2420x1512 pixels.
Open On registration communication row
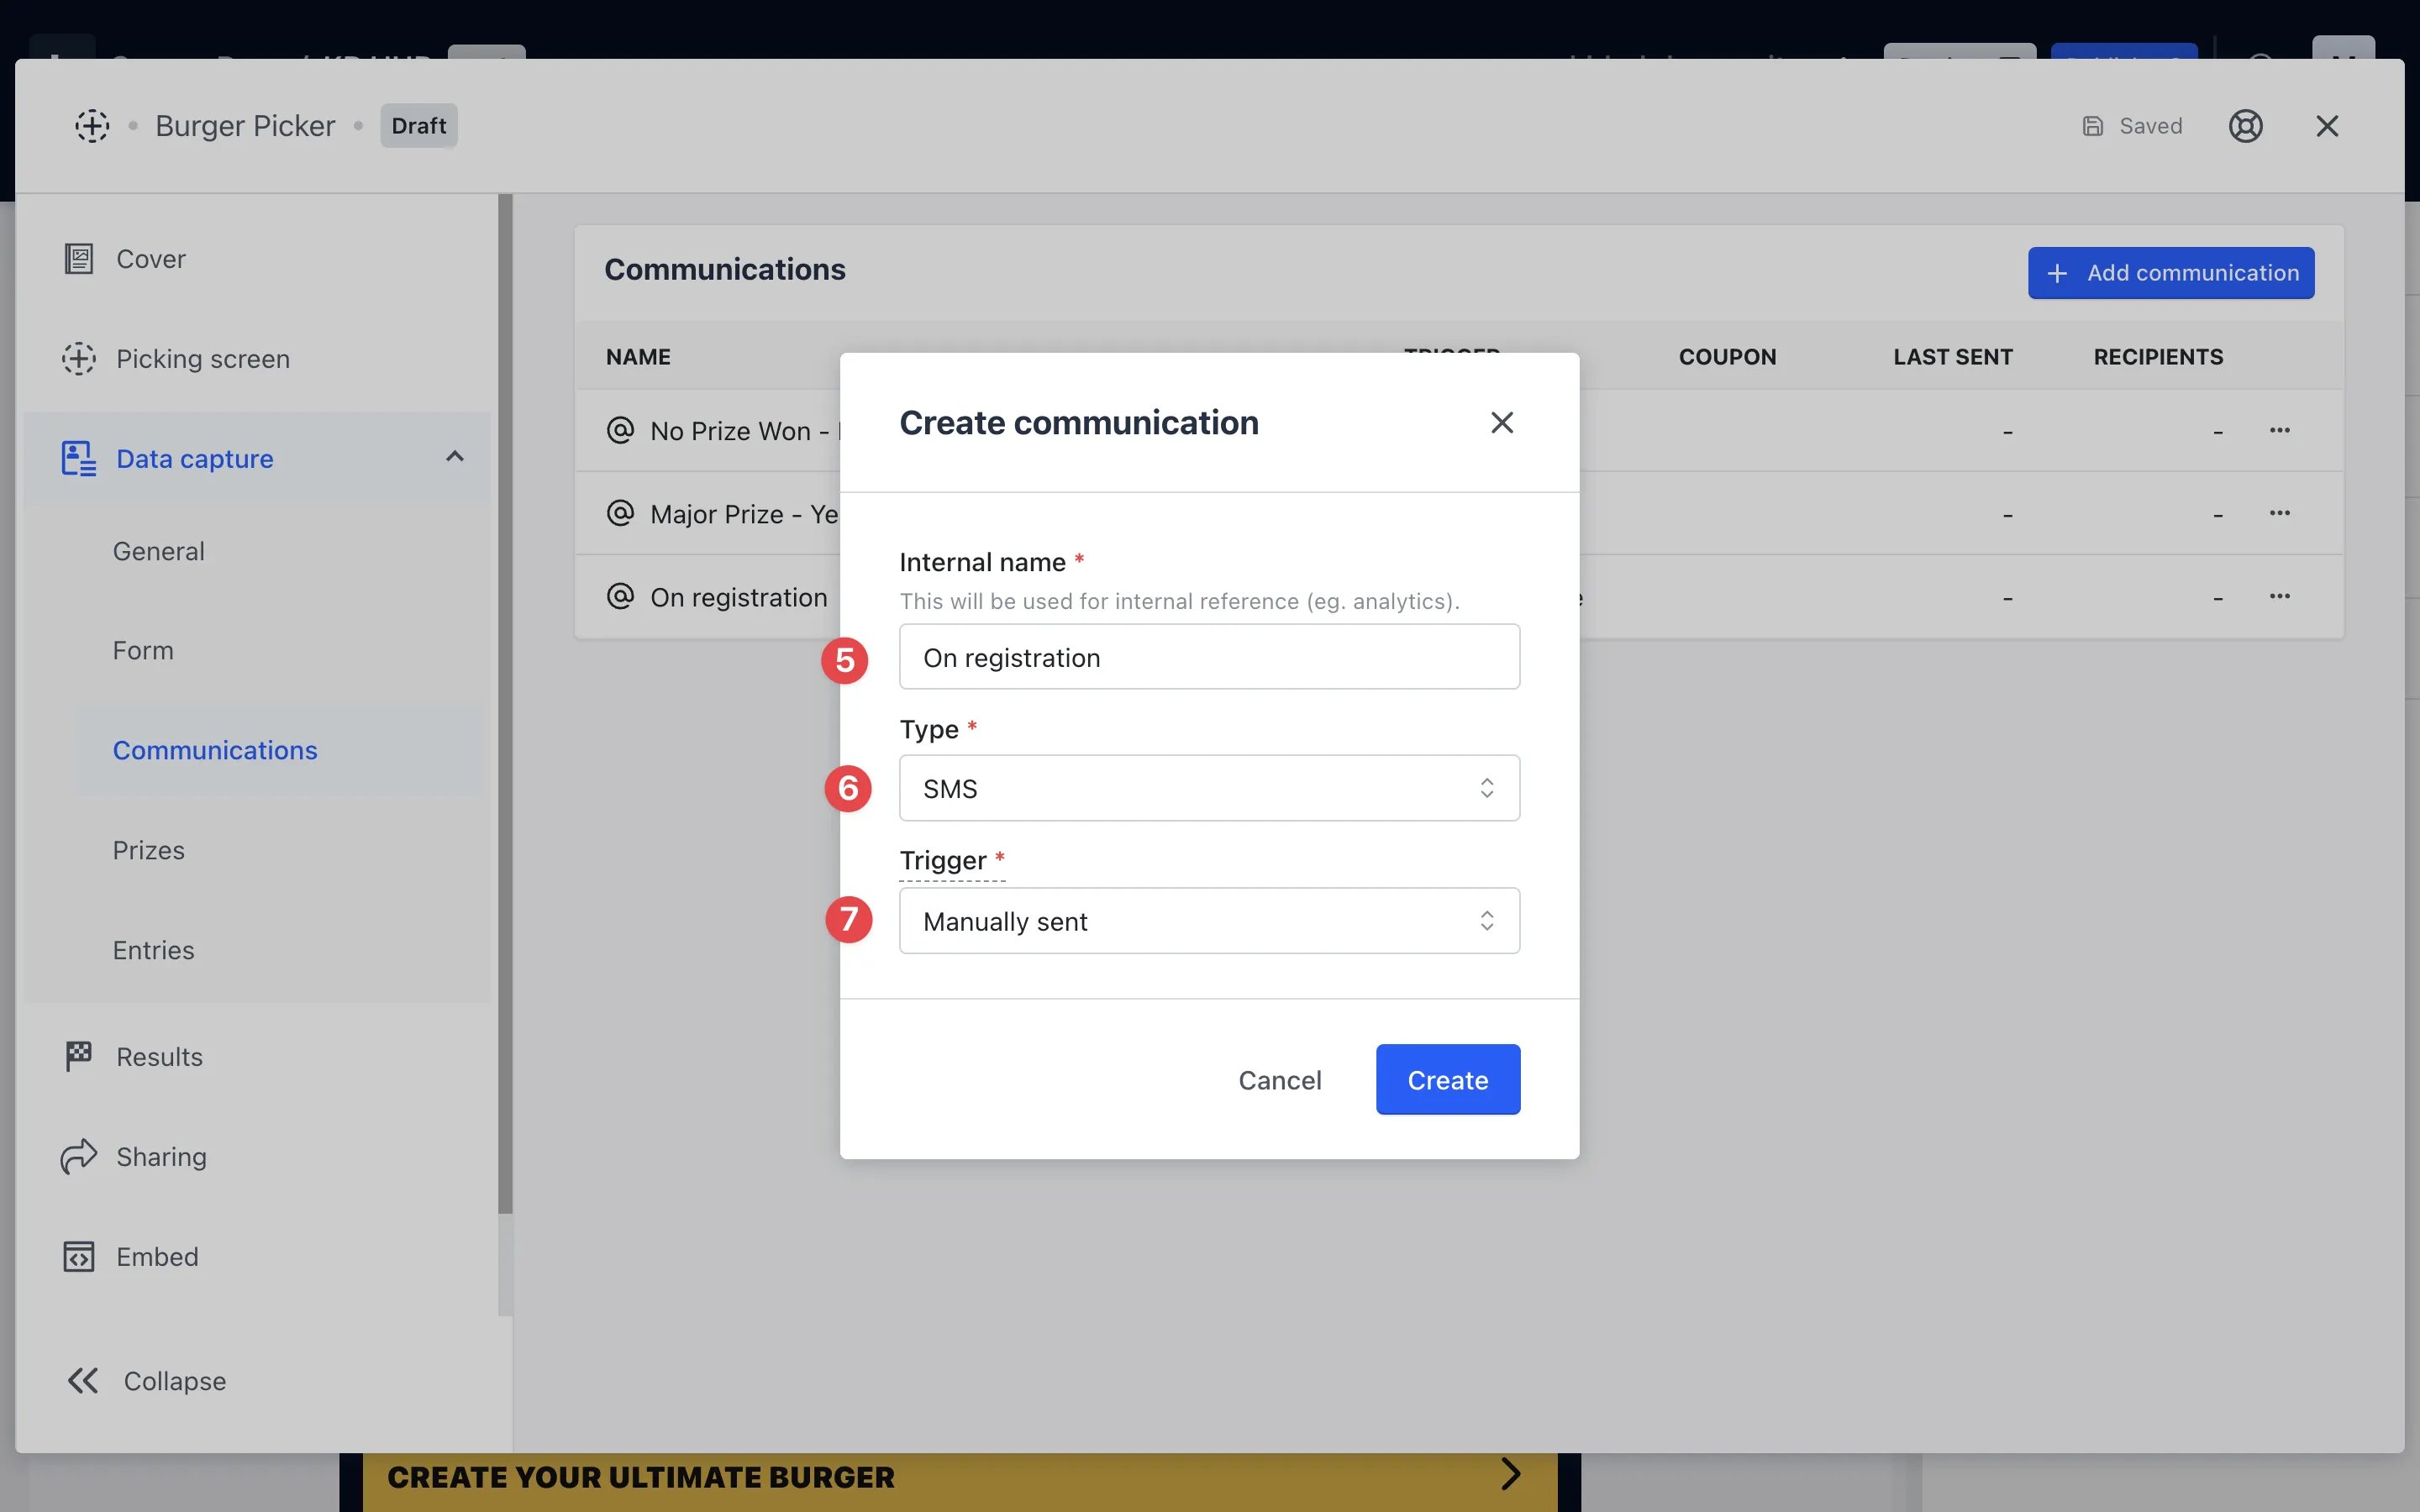(x=1459, y=597)
